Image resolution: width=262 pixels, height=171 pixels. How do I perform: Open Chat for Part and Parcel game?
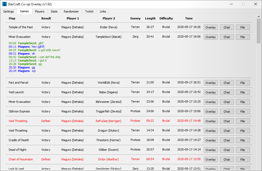point(227,83)
